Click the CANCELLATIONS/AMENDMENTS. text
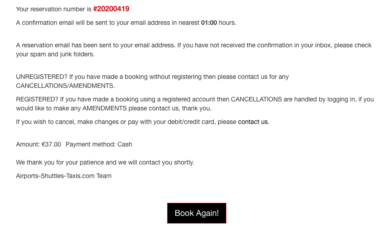Viewport: 384px width, 233px height. (x=66, y=86)
